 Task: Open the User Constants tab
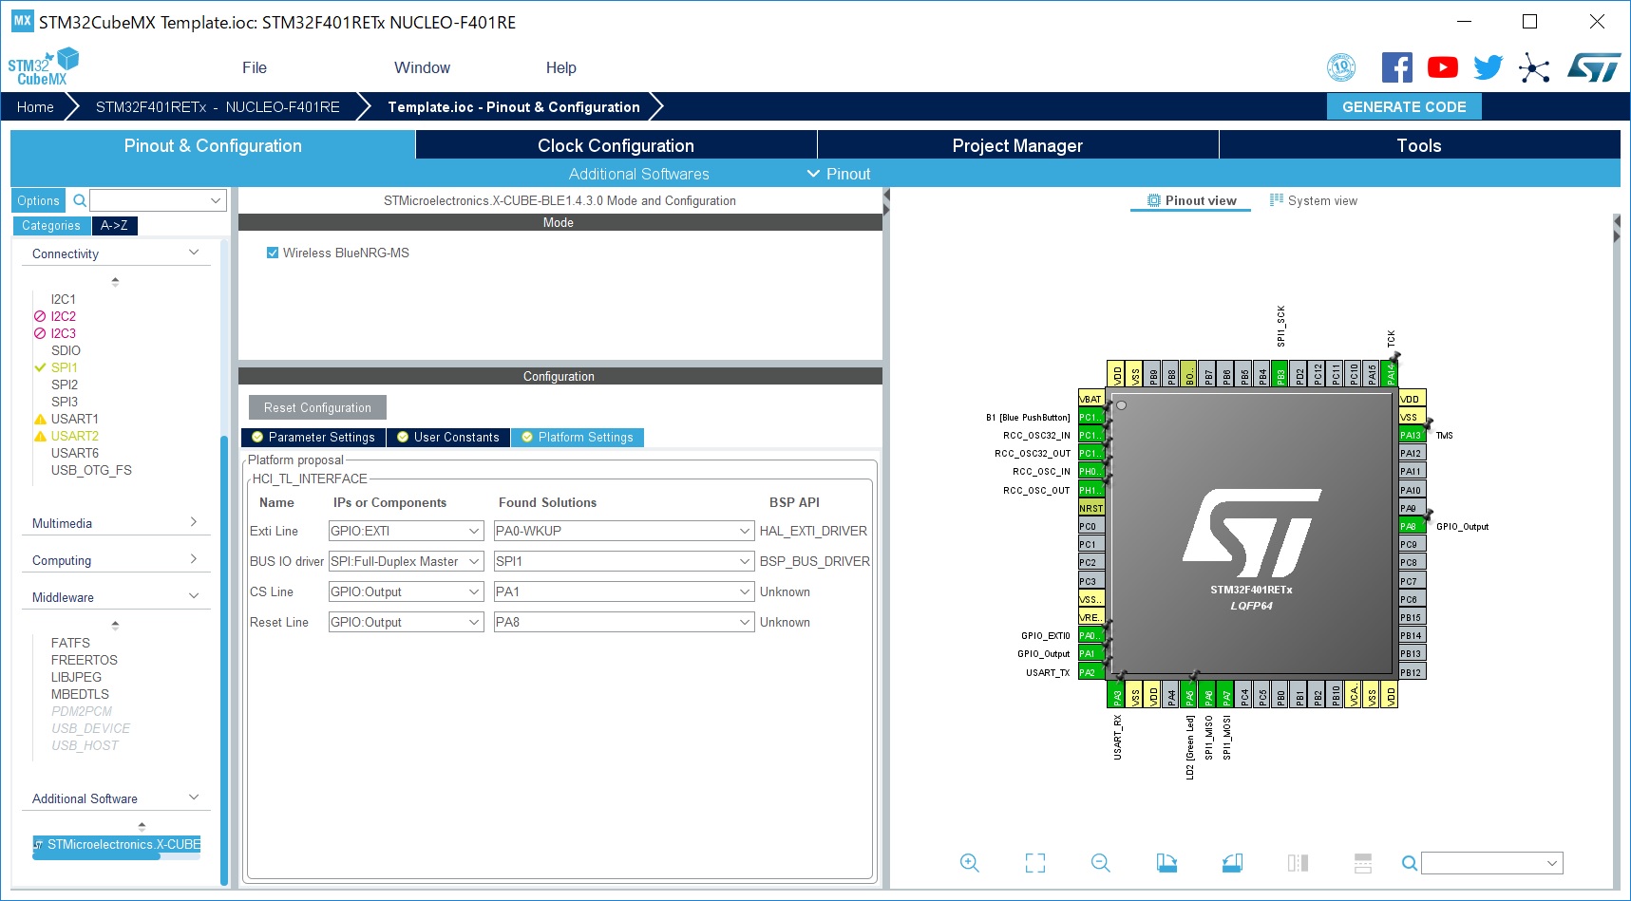pos(448,437)
